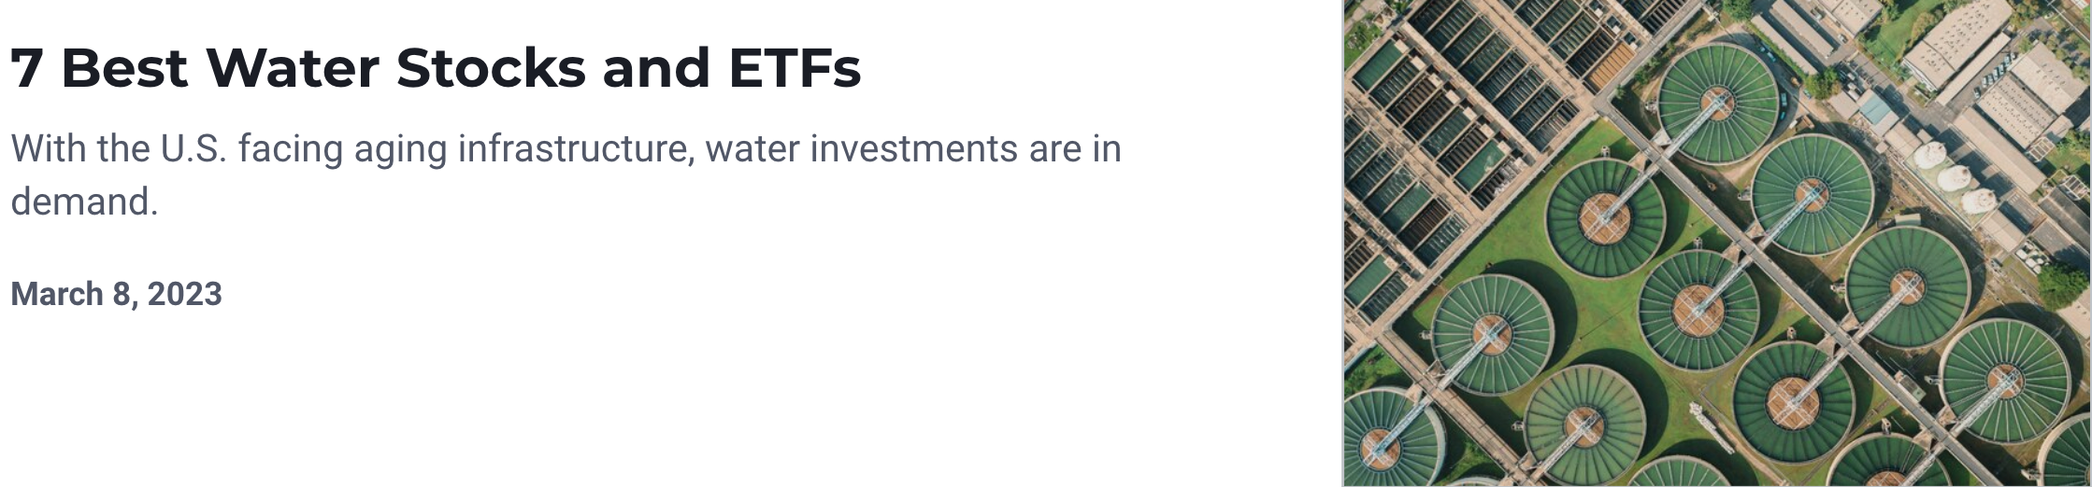Click "infrastructure," in the article description
2092x487 pixels.
[x=576, y=149]
